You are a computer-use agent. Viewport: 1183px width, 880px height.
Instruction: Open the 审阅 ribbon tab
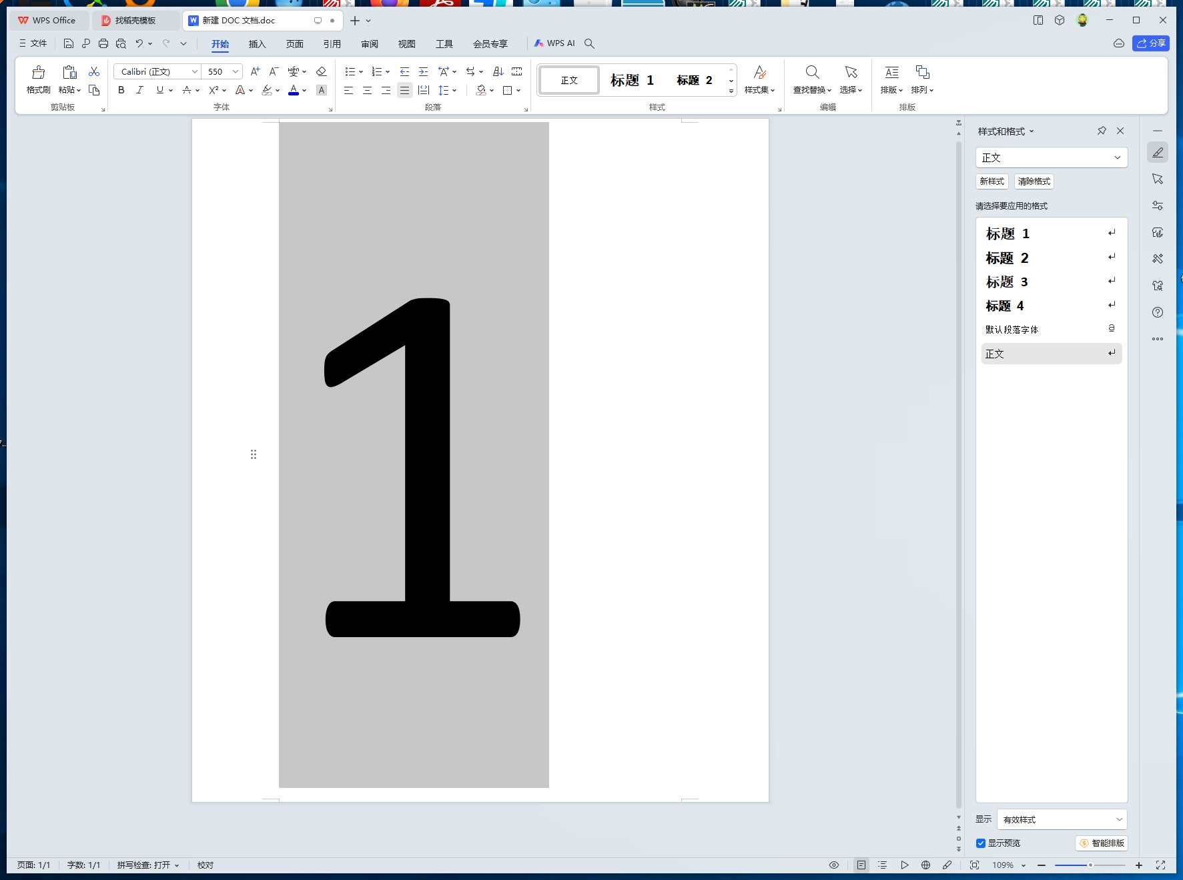[x=369, y=43]
